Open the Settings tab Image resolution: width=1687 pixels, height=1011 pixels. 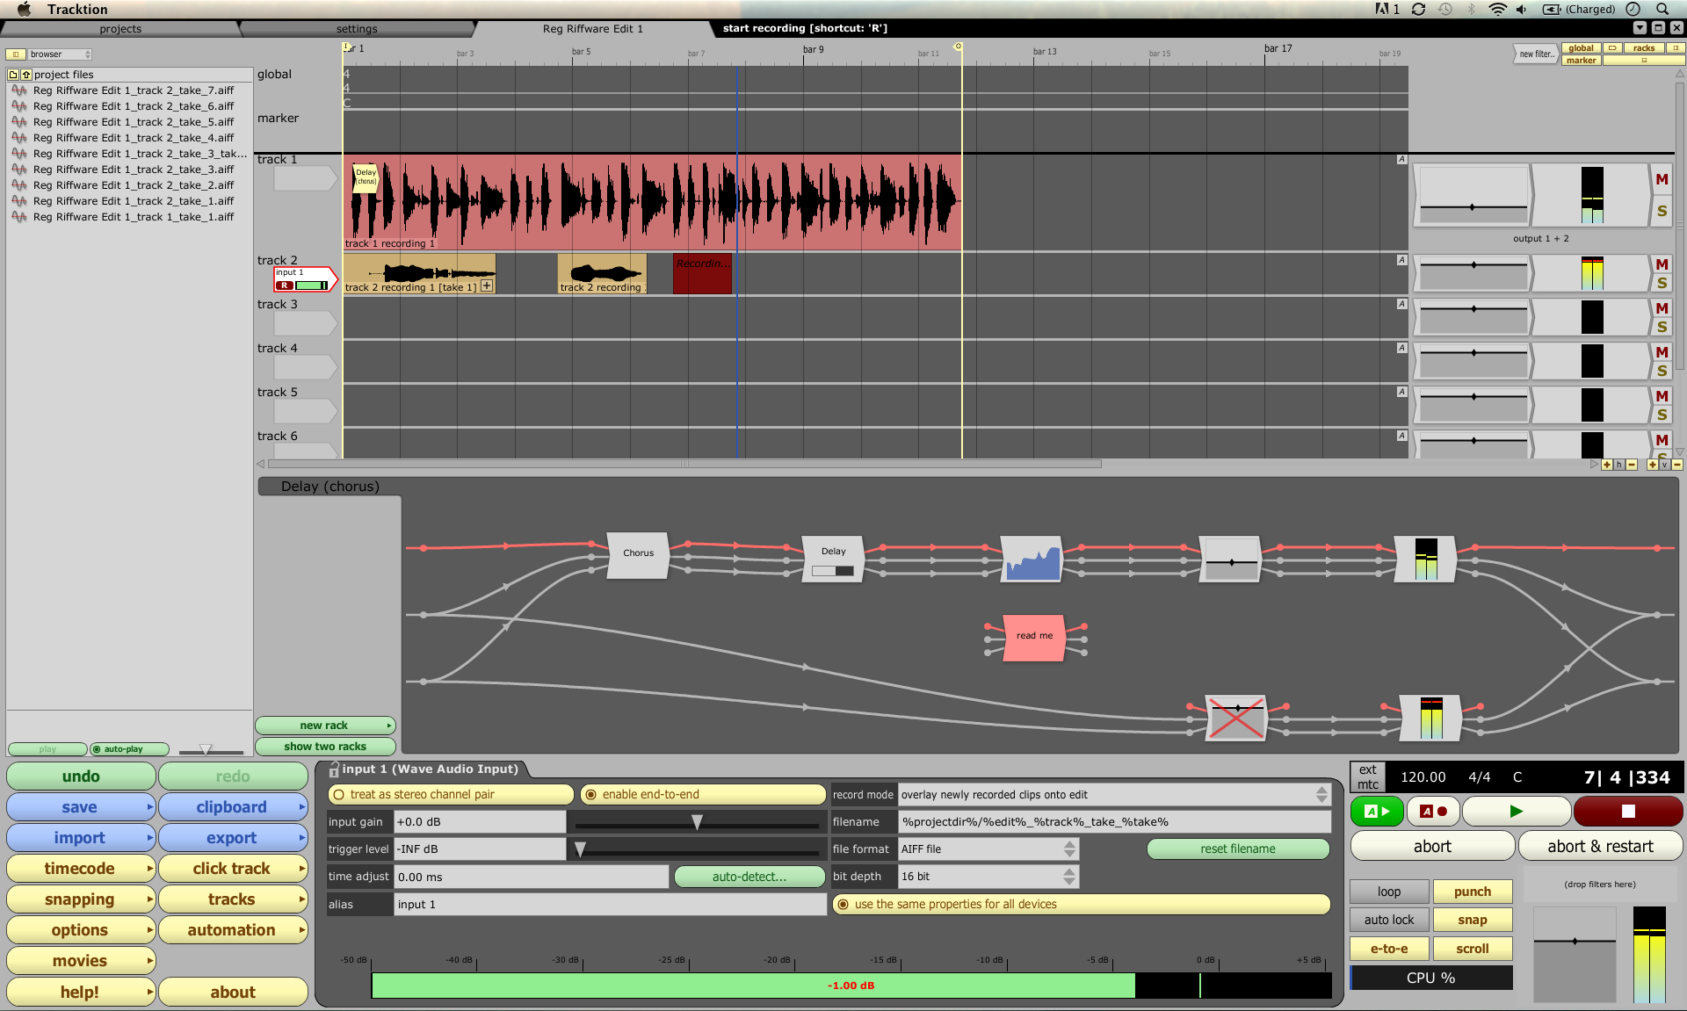click(359, 26)
